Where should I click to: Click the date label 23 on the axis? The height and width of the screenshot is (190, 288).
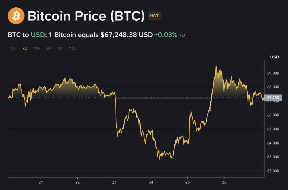tap(114, 182)
